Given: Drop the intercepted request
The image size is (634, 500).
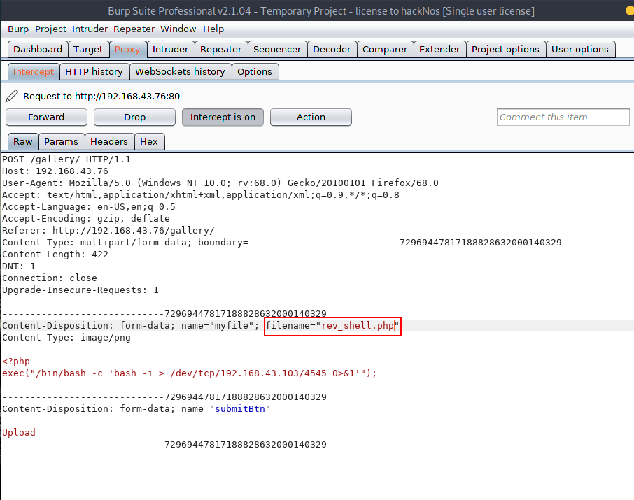Looking at the screenshot, I should pyautogui.click(x=134, y=117).
